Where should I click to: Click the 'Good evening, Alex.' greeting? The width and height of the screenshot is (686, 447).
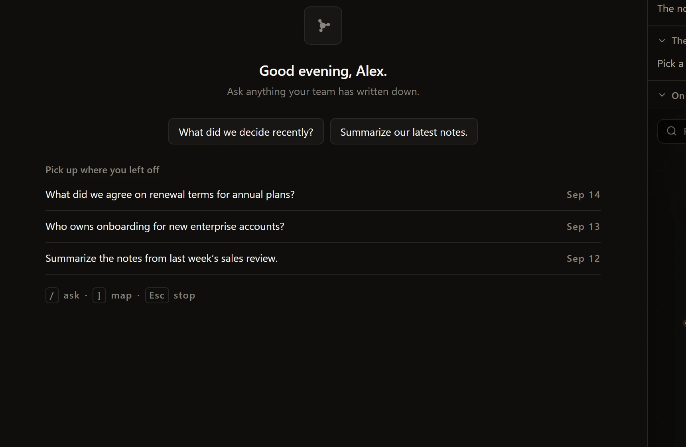coord(323,71)
